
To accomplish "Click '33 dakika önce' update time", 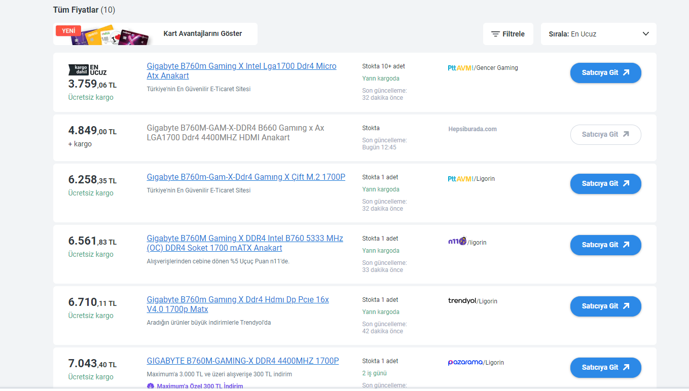I will point(383,270).
